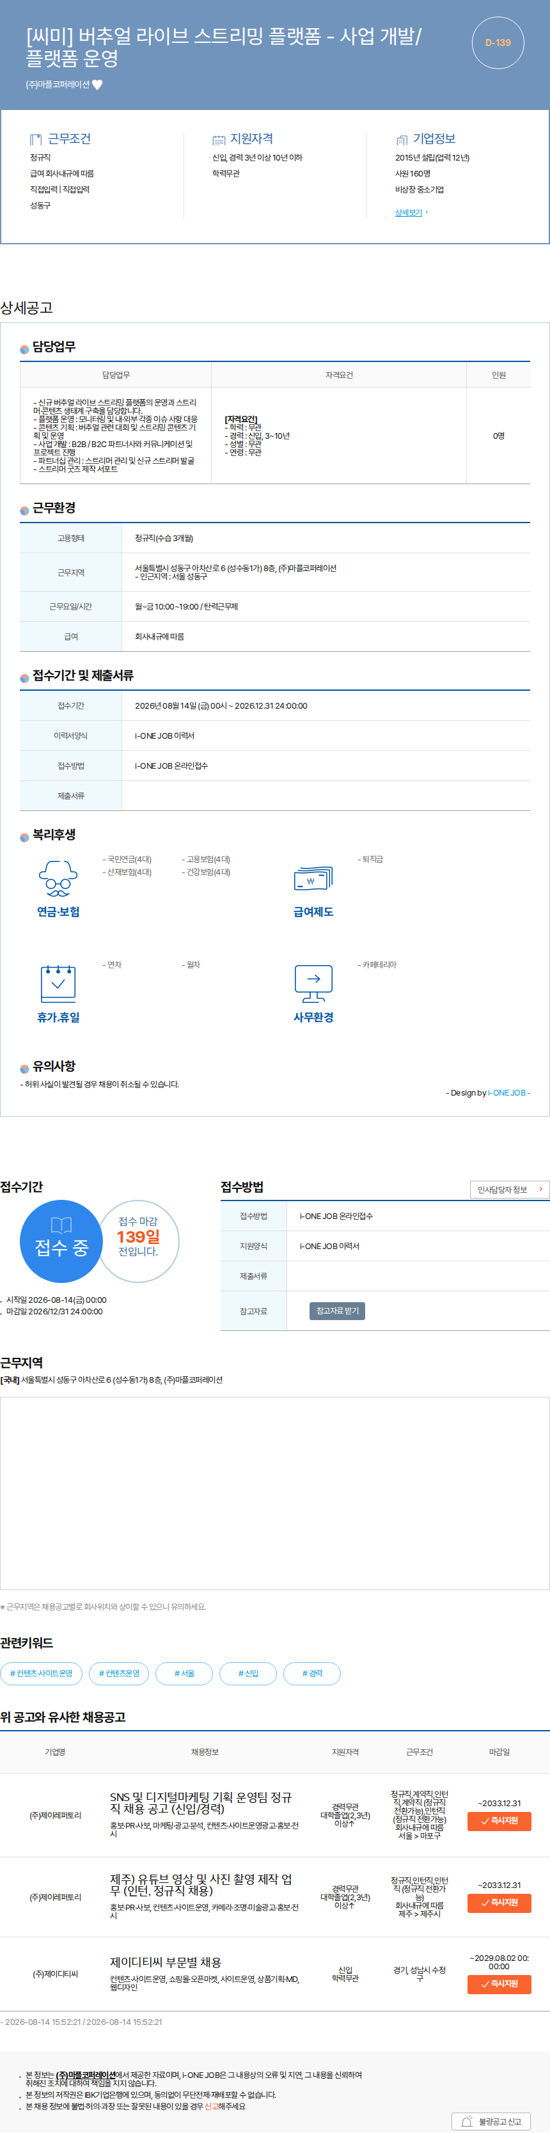Click the 불량공고 신고 report button
Screen dimensions: 550x2133
coord(491,2121)
